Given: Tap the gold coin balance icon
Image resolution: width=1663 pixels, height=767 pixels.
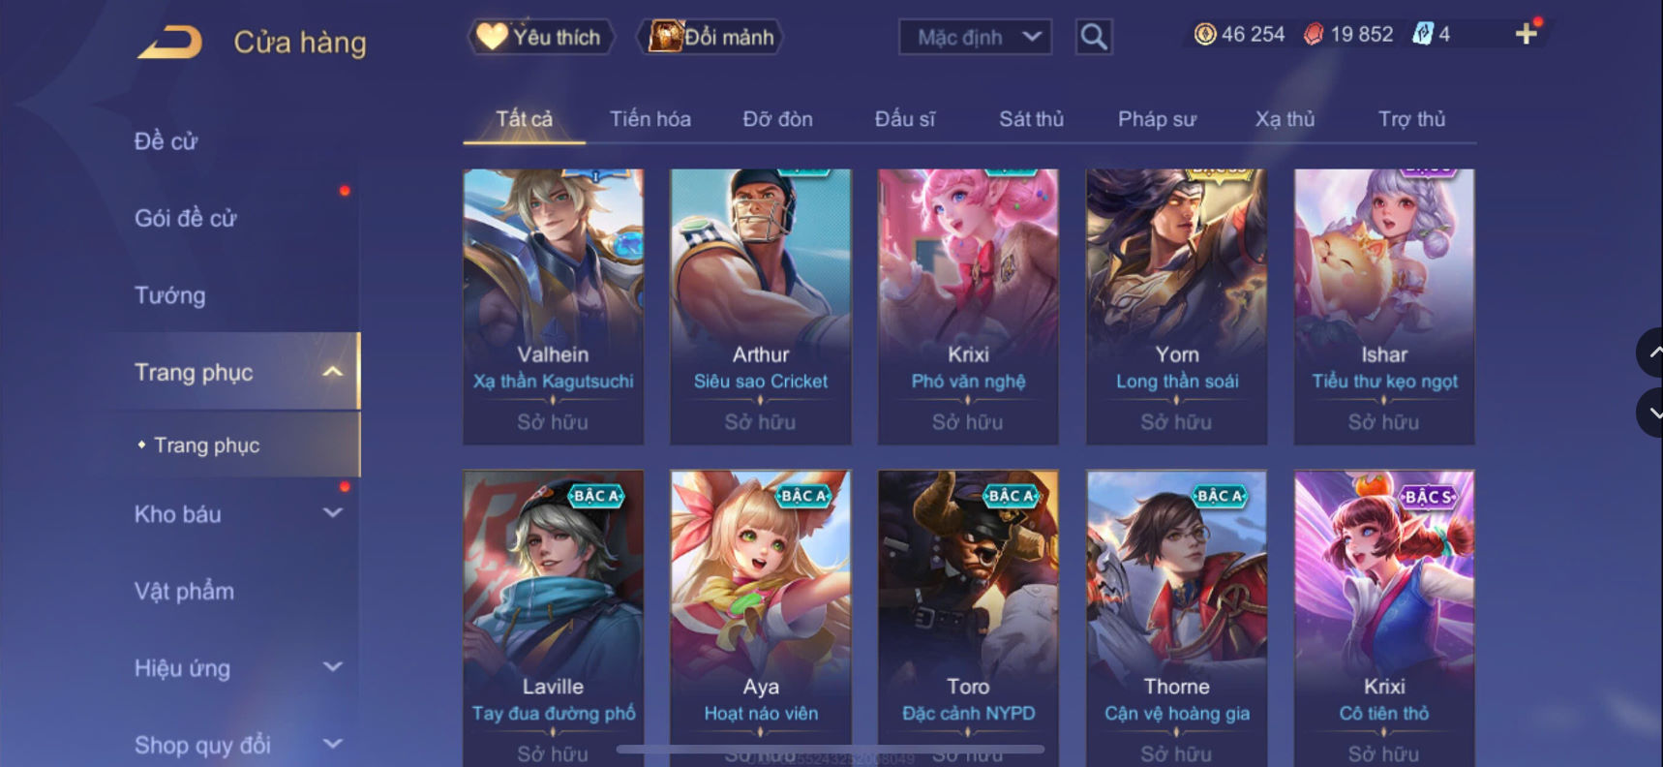Looking at the screenshot, I should (1204, 35).
